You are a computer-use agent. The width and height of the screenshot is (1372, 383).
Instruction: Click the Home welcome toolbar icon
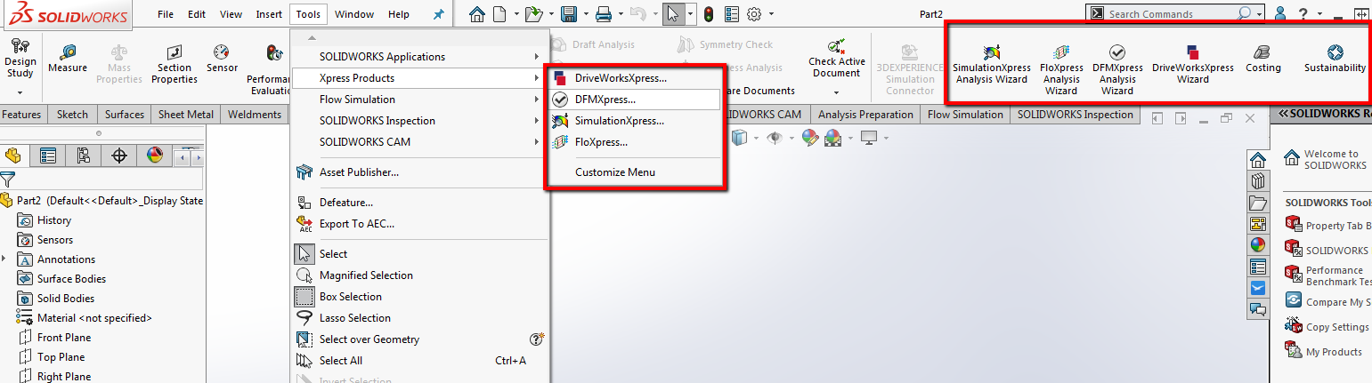tap(477, 14)
